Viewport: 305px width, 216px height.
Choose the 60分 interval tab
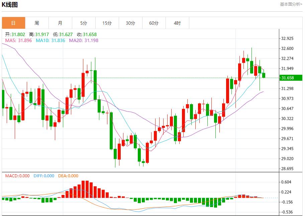pos(154,23)
